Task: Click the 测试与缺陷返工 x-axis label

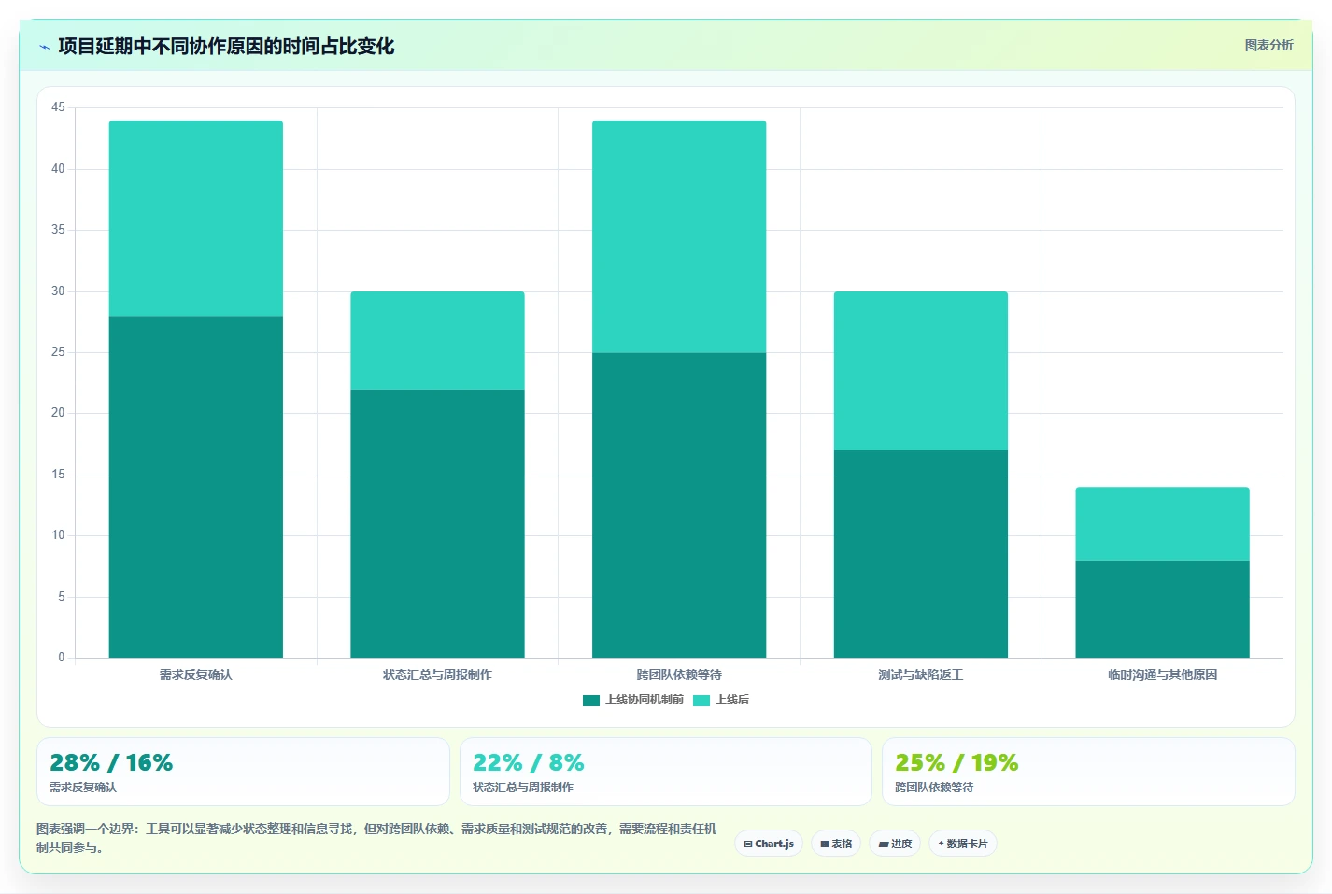Action: tap(921, 674)
